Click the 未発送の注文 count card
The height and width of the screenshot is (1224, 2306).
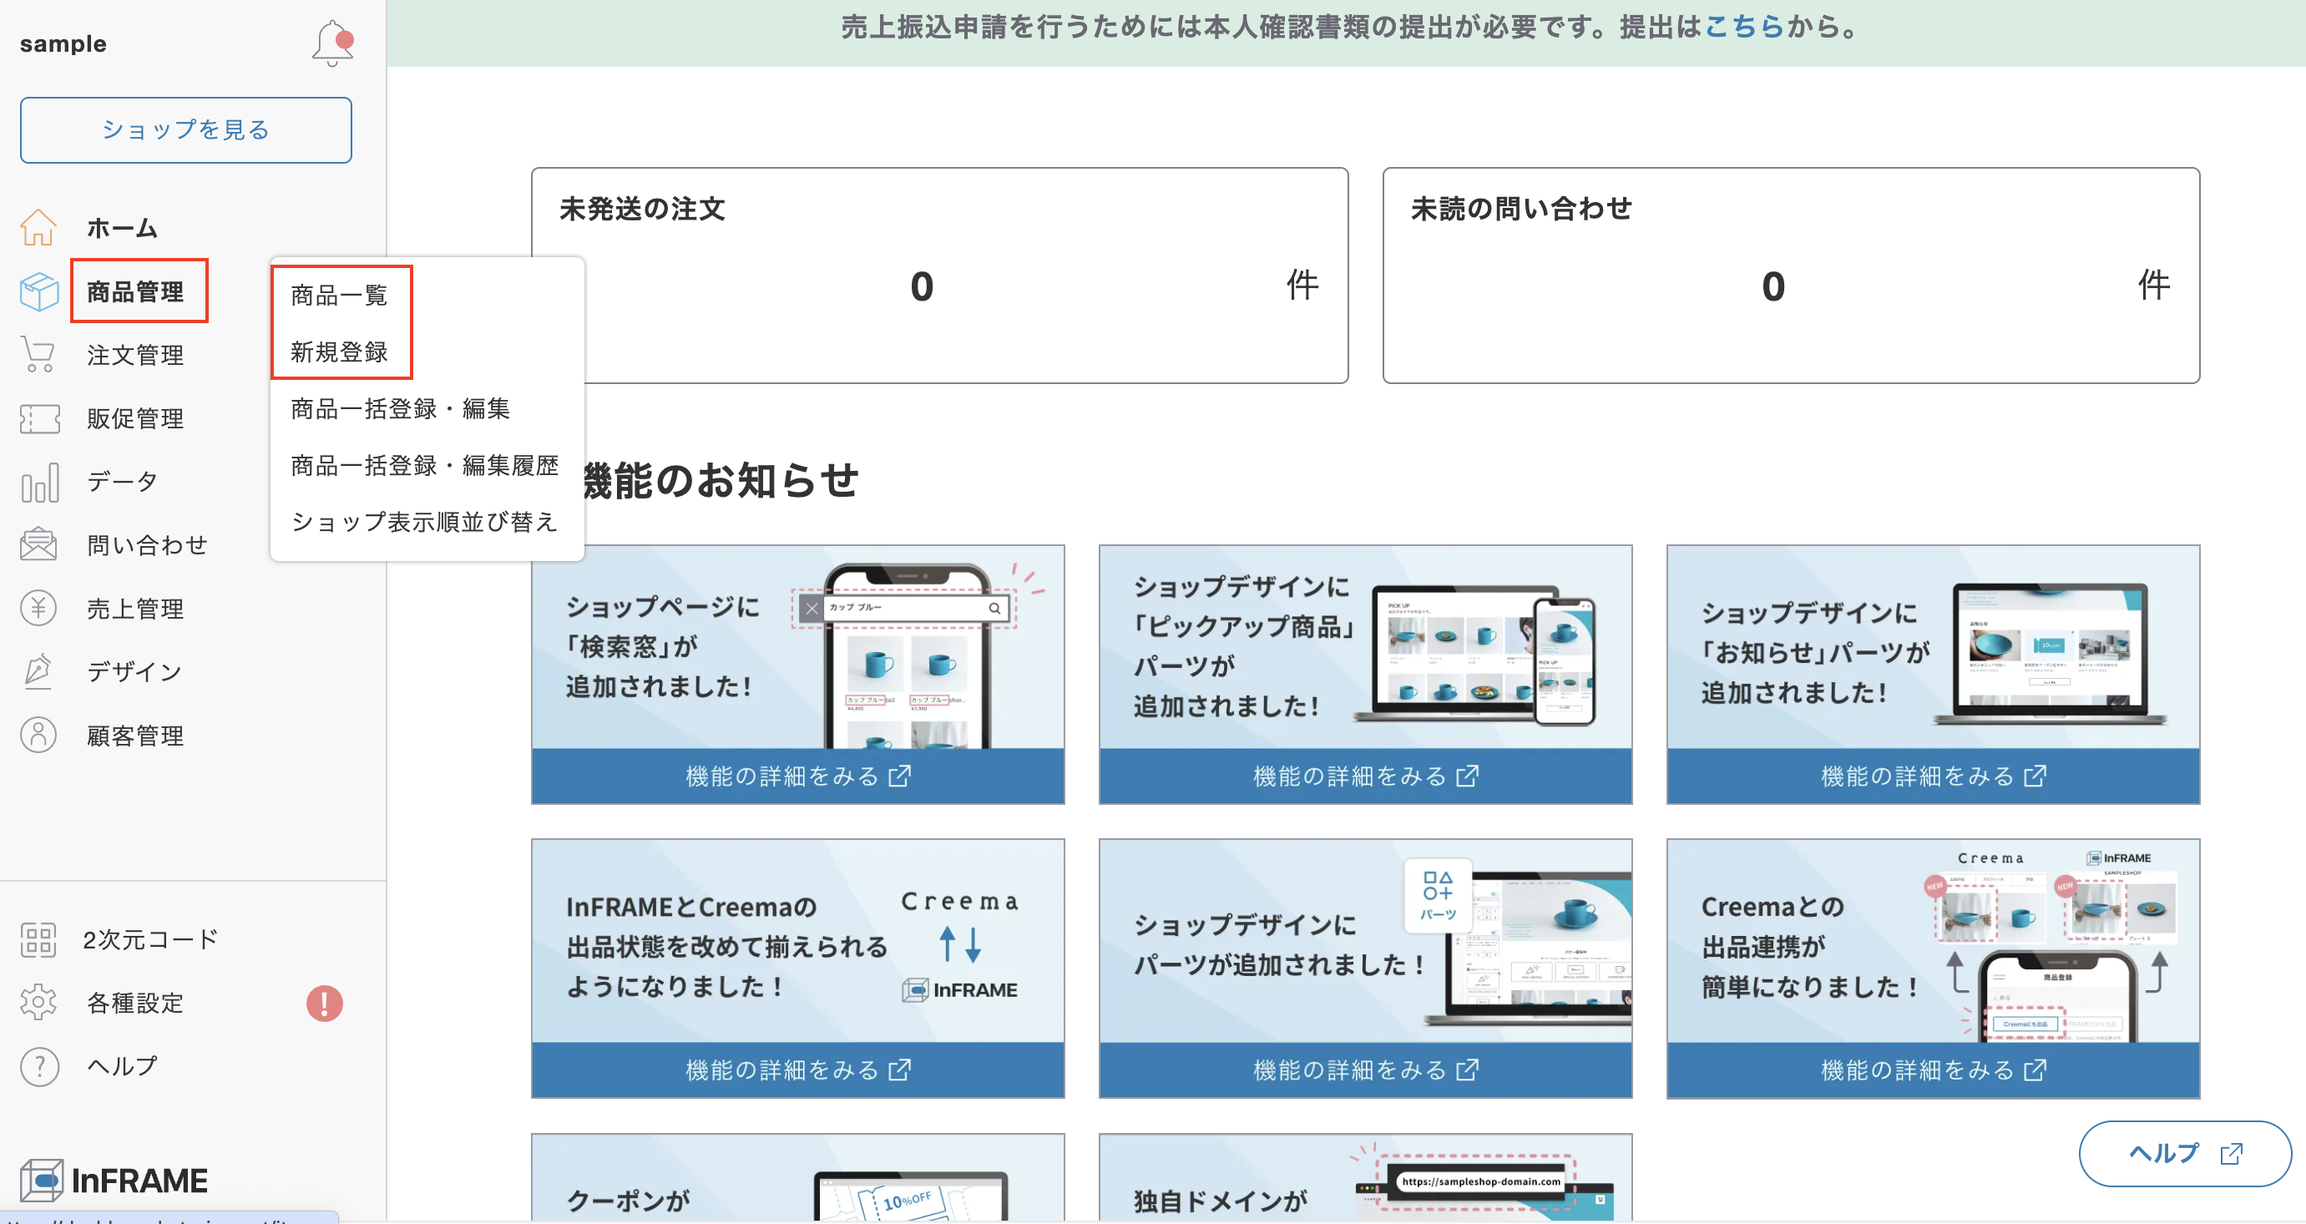[x=940, y=276]
